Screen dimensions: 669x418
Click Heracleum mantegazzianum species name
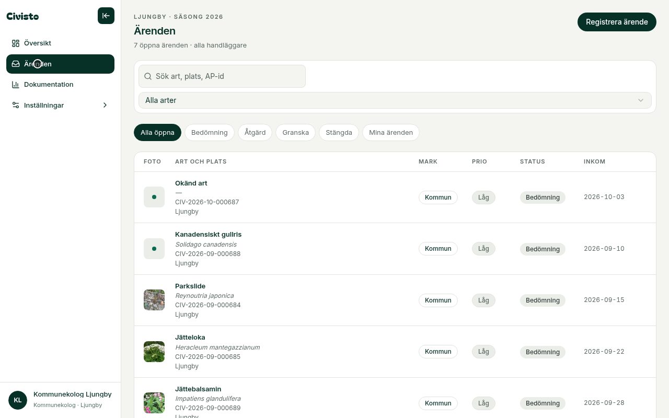(217, 347)
